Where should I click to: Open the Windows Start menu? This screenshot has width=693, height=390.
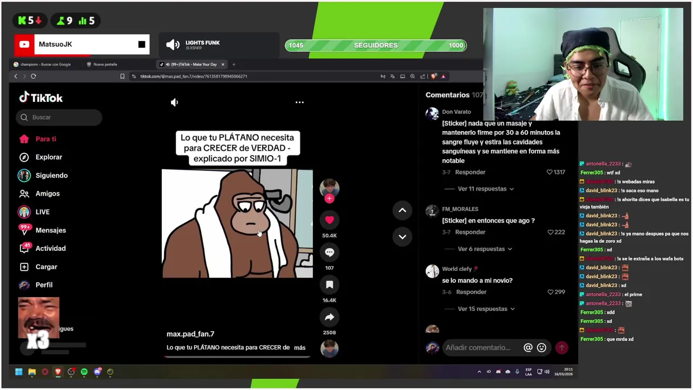click(x=19, y=372)
